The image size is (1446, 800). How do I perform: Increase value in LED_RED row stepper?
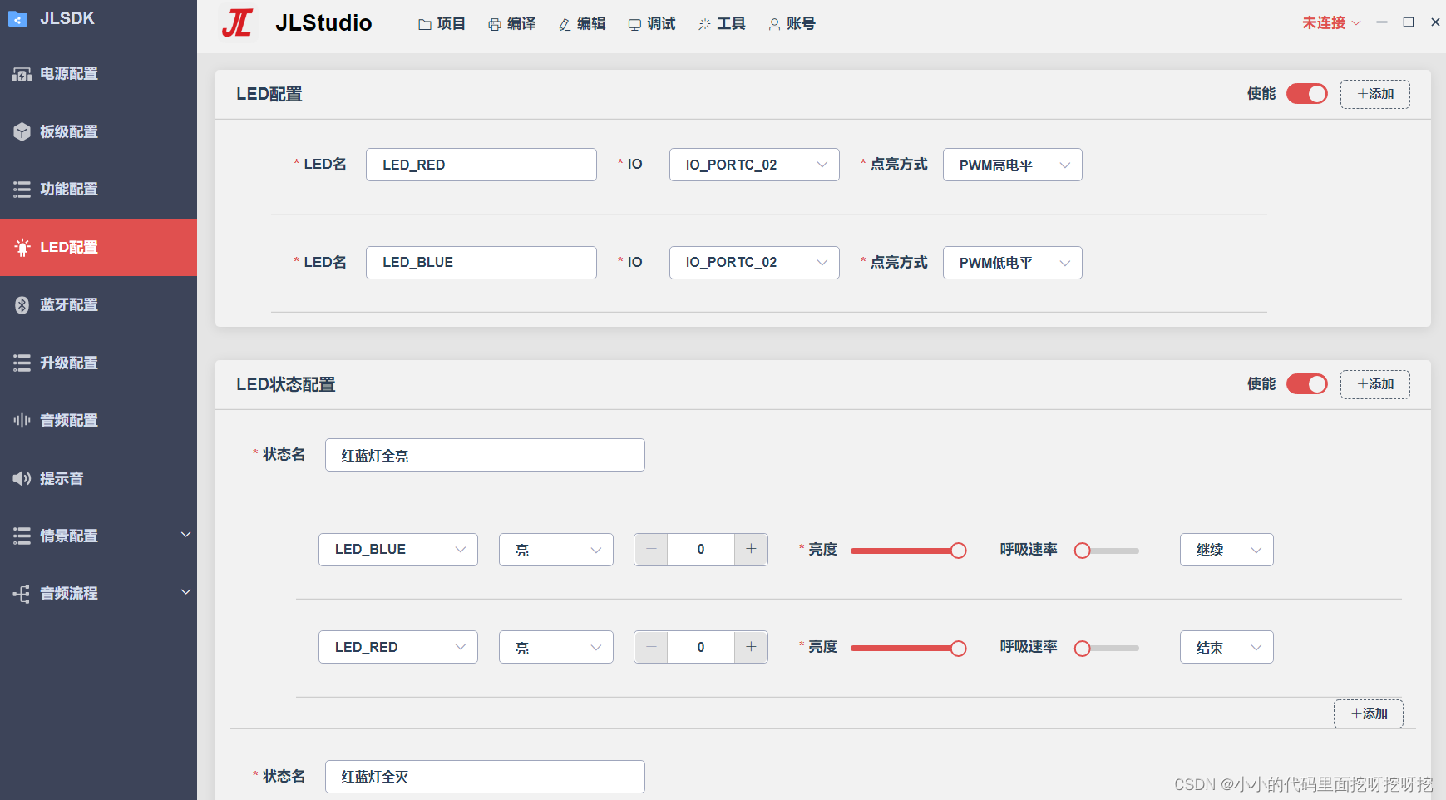click(x=751, y=647)
